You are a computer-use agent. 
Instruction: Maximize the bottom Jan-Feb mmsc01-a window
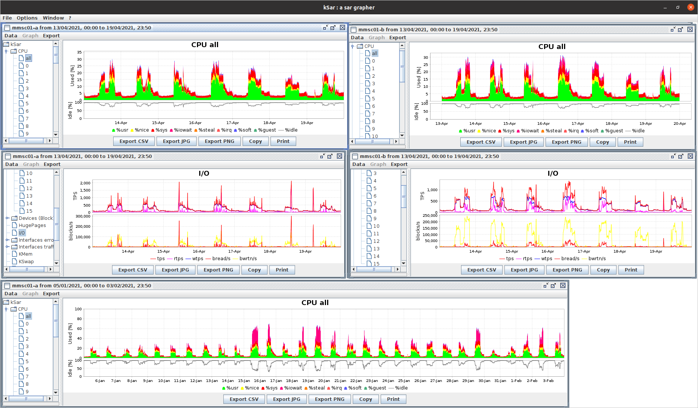pos(553,285)
